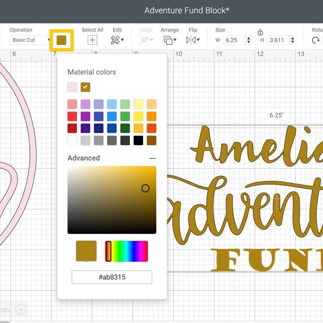Pick the charcoal palette swatch

(125, 141)
